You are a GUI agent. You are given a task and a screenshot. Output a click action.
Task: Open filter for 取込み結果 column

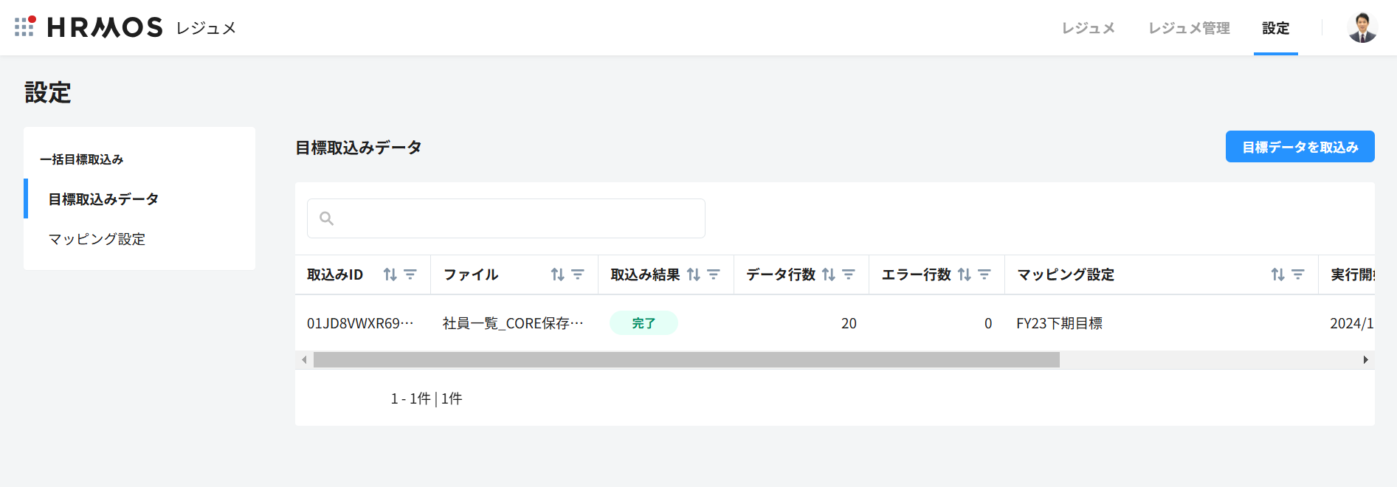coord(714,274)
